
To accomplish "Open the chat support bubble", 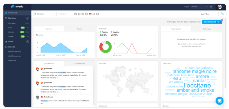I will pos(219,101).
